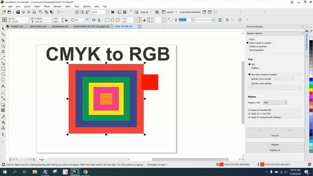Expand the Undo history dropdown arrow
313x176 pixels.
(x=62, y=12)
